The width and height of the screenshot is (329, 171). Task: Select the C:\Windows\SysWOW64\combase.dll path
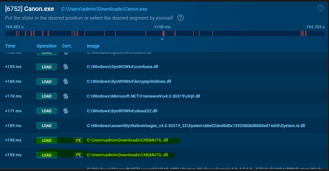coord(122,67)
